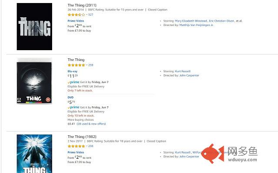Open the 28 used & new offers link

(91, 124)
